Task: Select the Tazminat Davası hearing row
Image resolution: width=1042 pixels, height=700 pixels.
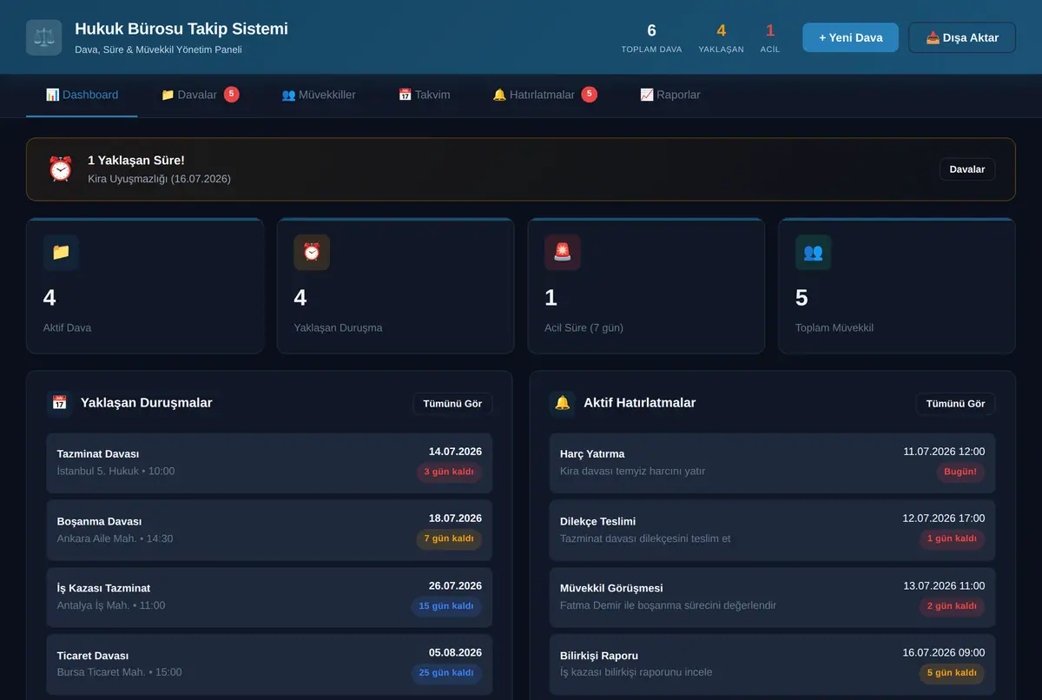Action: point(269,463)
